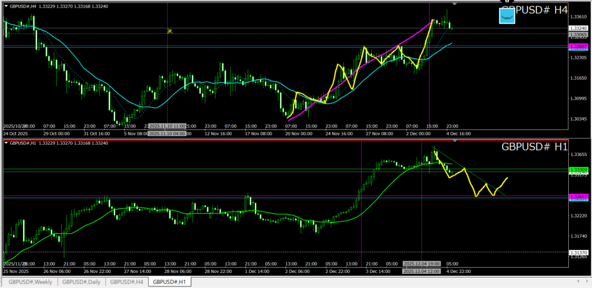Open the GBPUSD#,H4 chart tab
Image resolution: width=592 pixels, height=288 pixels.
point(126,282)
